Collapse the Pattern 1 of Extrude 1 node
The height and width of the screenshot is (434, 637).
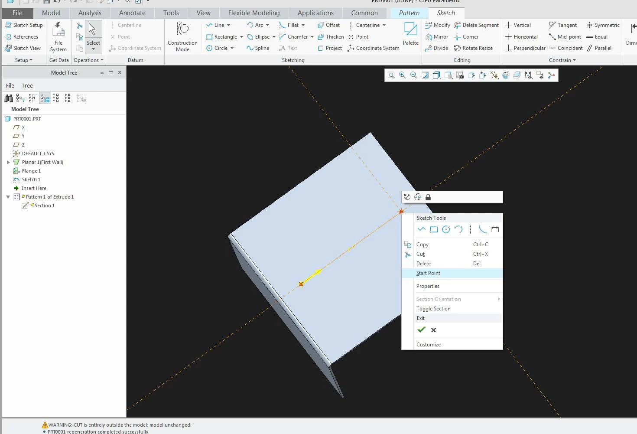8,197
